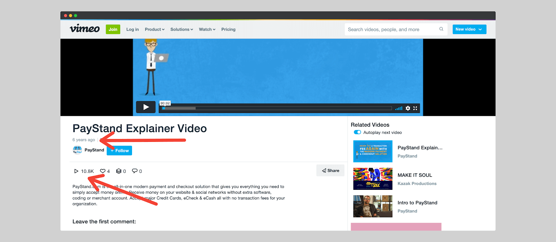Open the Pricing page
Screen dimensions: 556x242
(x=228, y=30)
